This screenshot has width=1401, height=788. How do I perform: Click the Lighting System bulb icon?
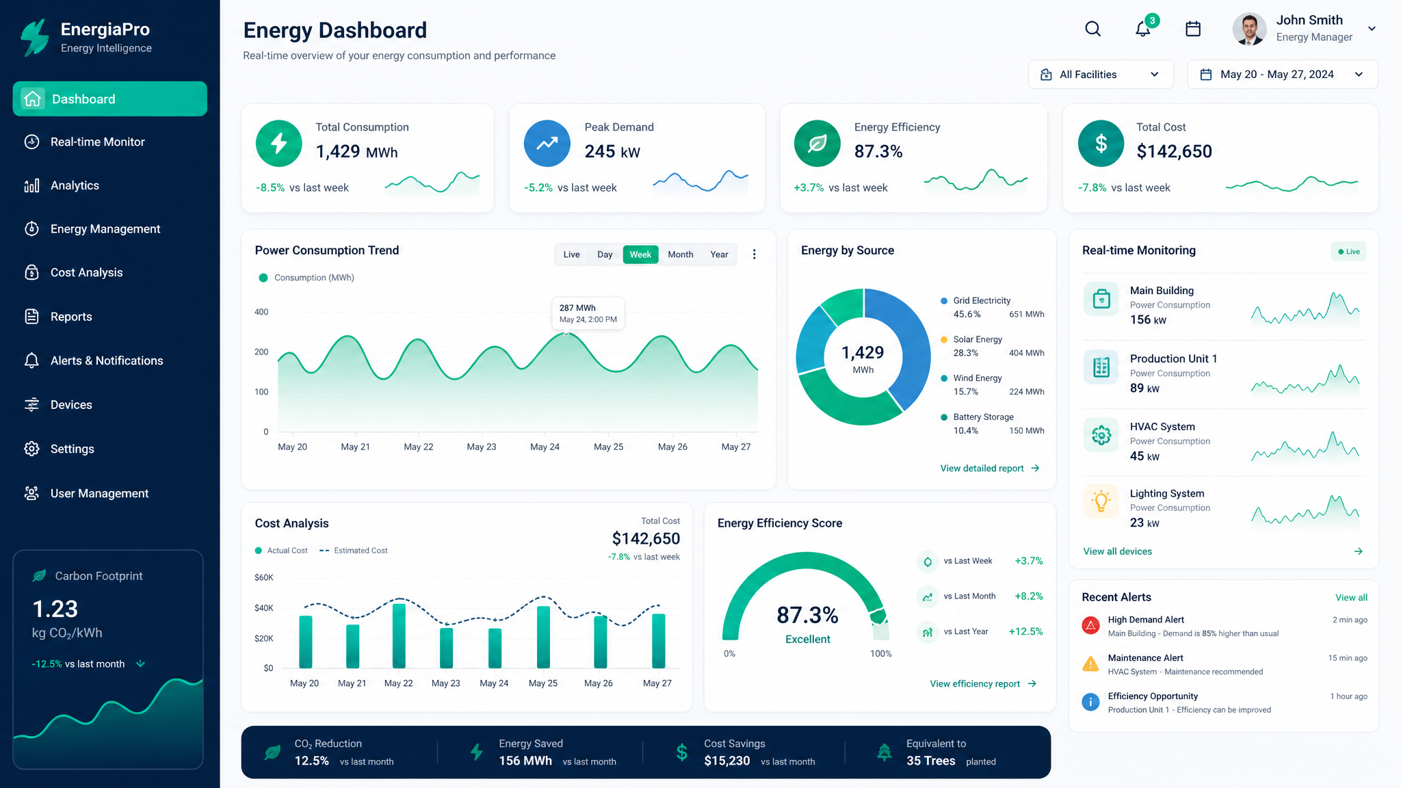click(x=1101, y=501)
